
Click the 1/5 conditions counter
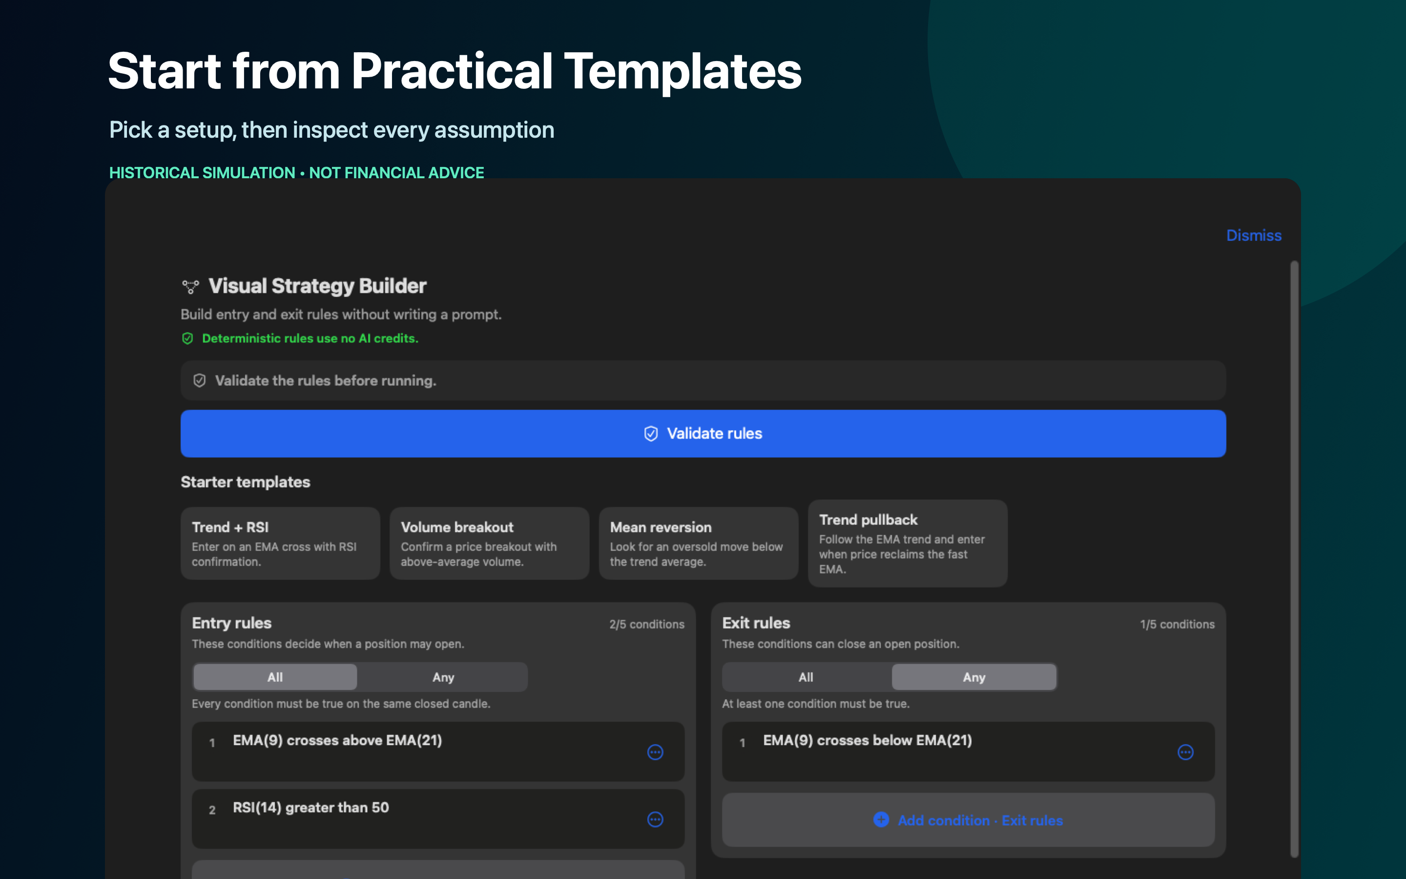point(1177,624)
